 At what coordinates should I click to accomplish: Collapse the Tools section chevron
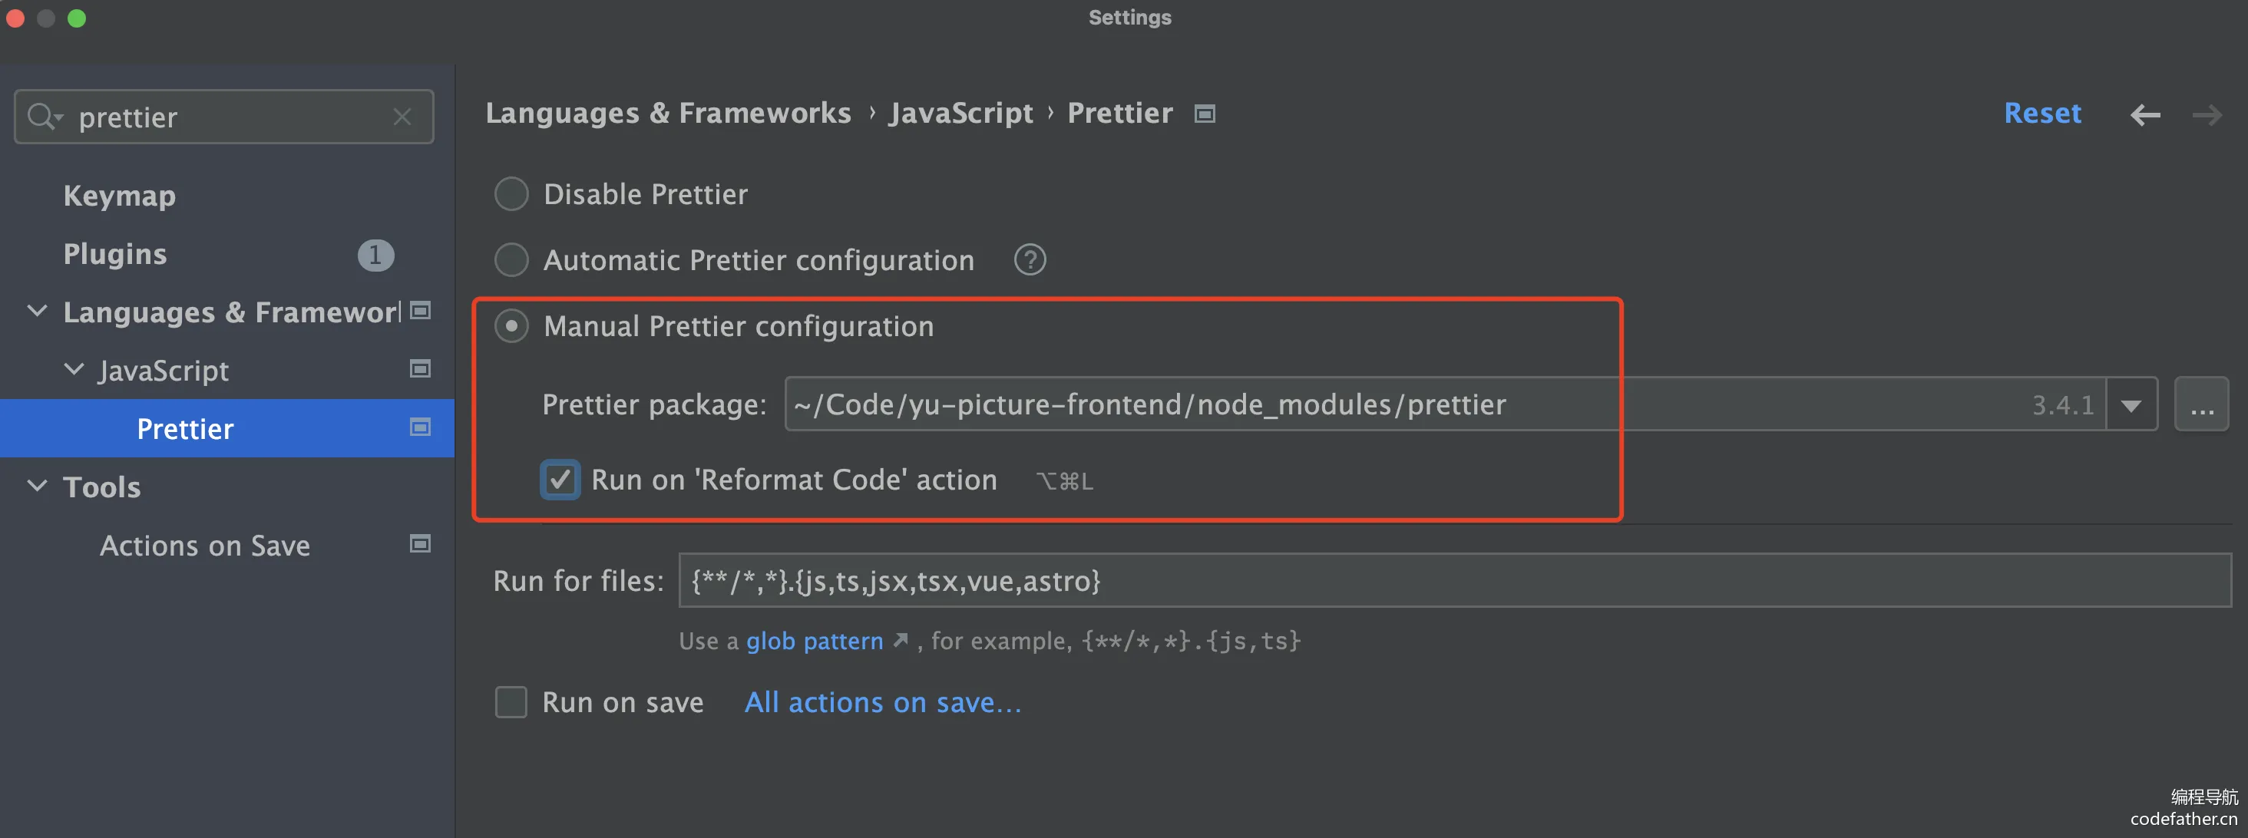[x=38, y=486]
